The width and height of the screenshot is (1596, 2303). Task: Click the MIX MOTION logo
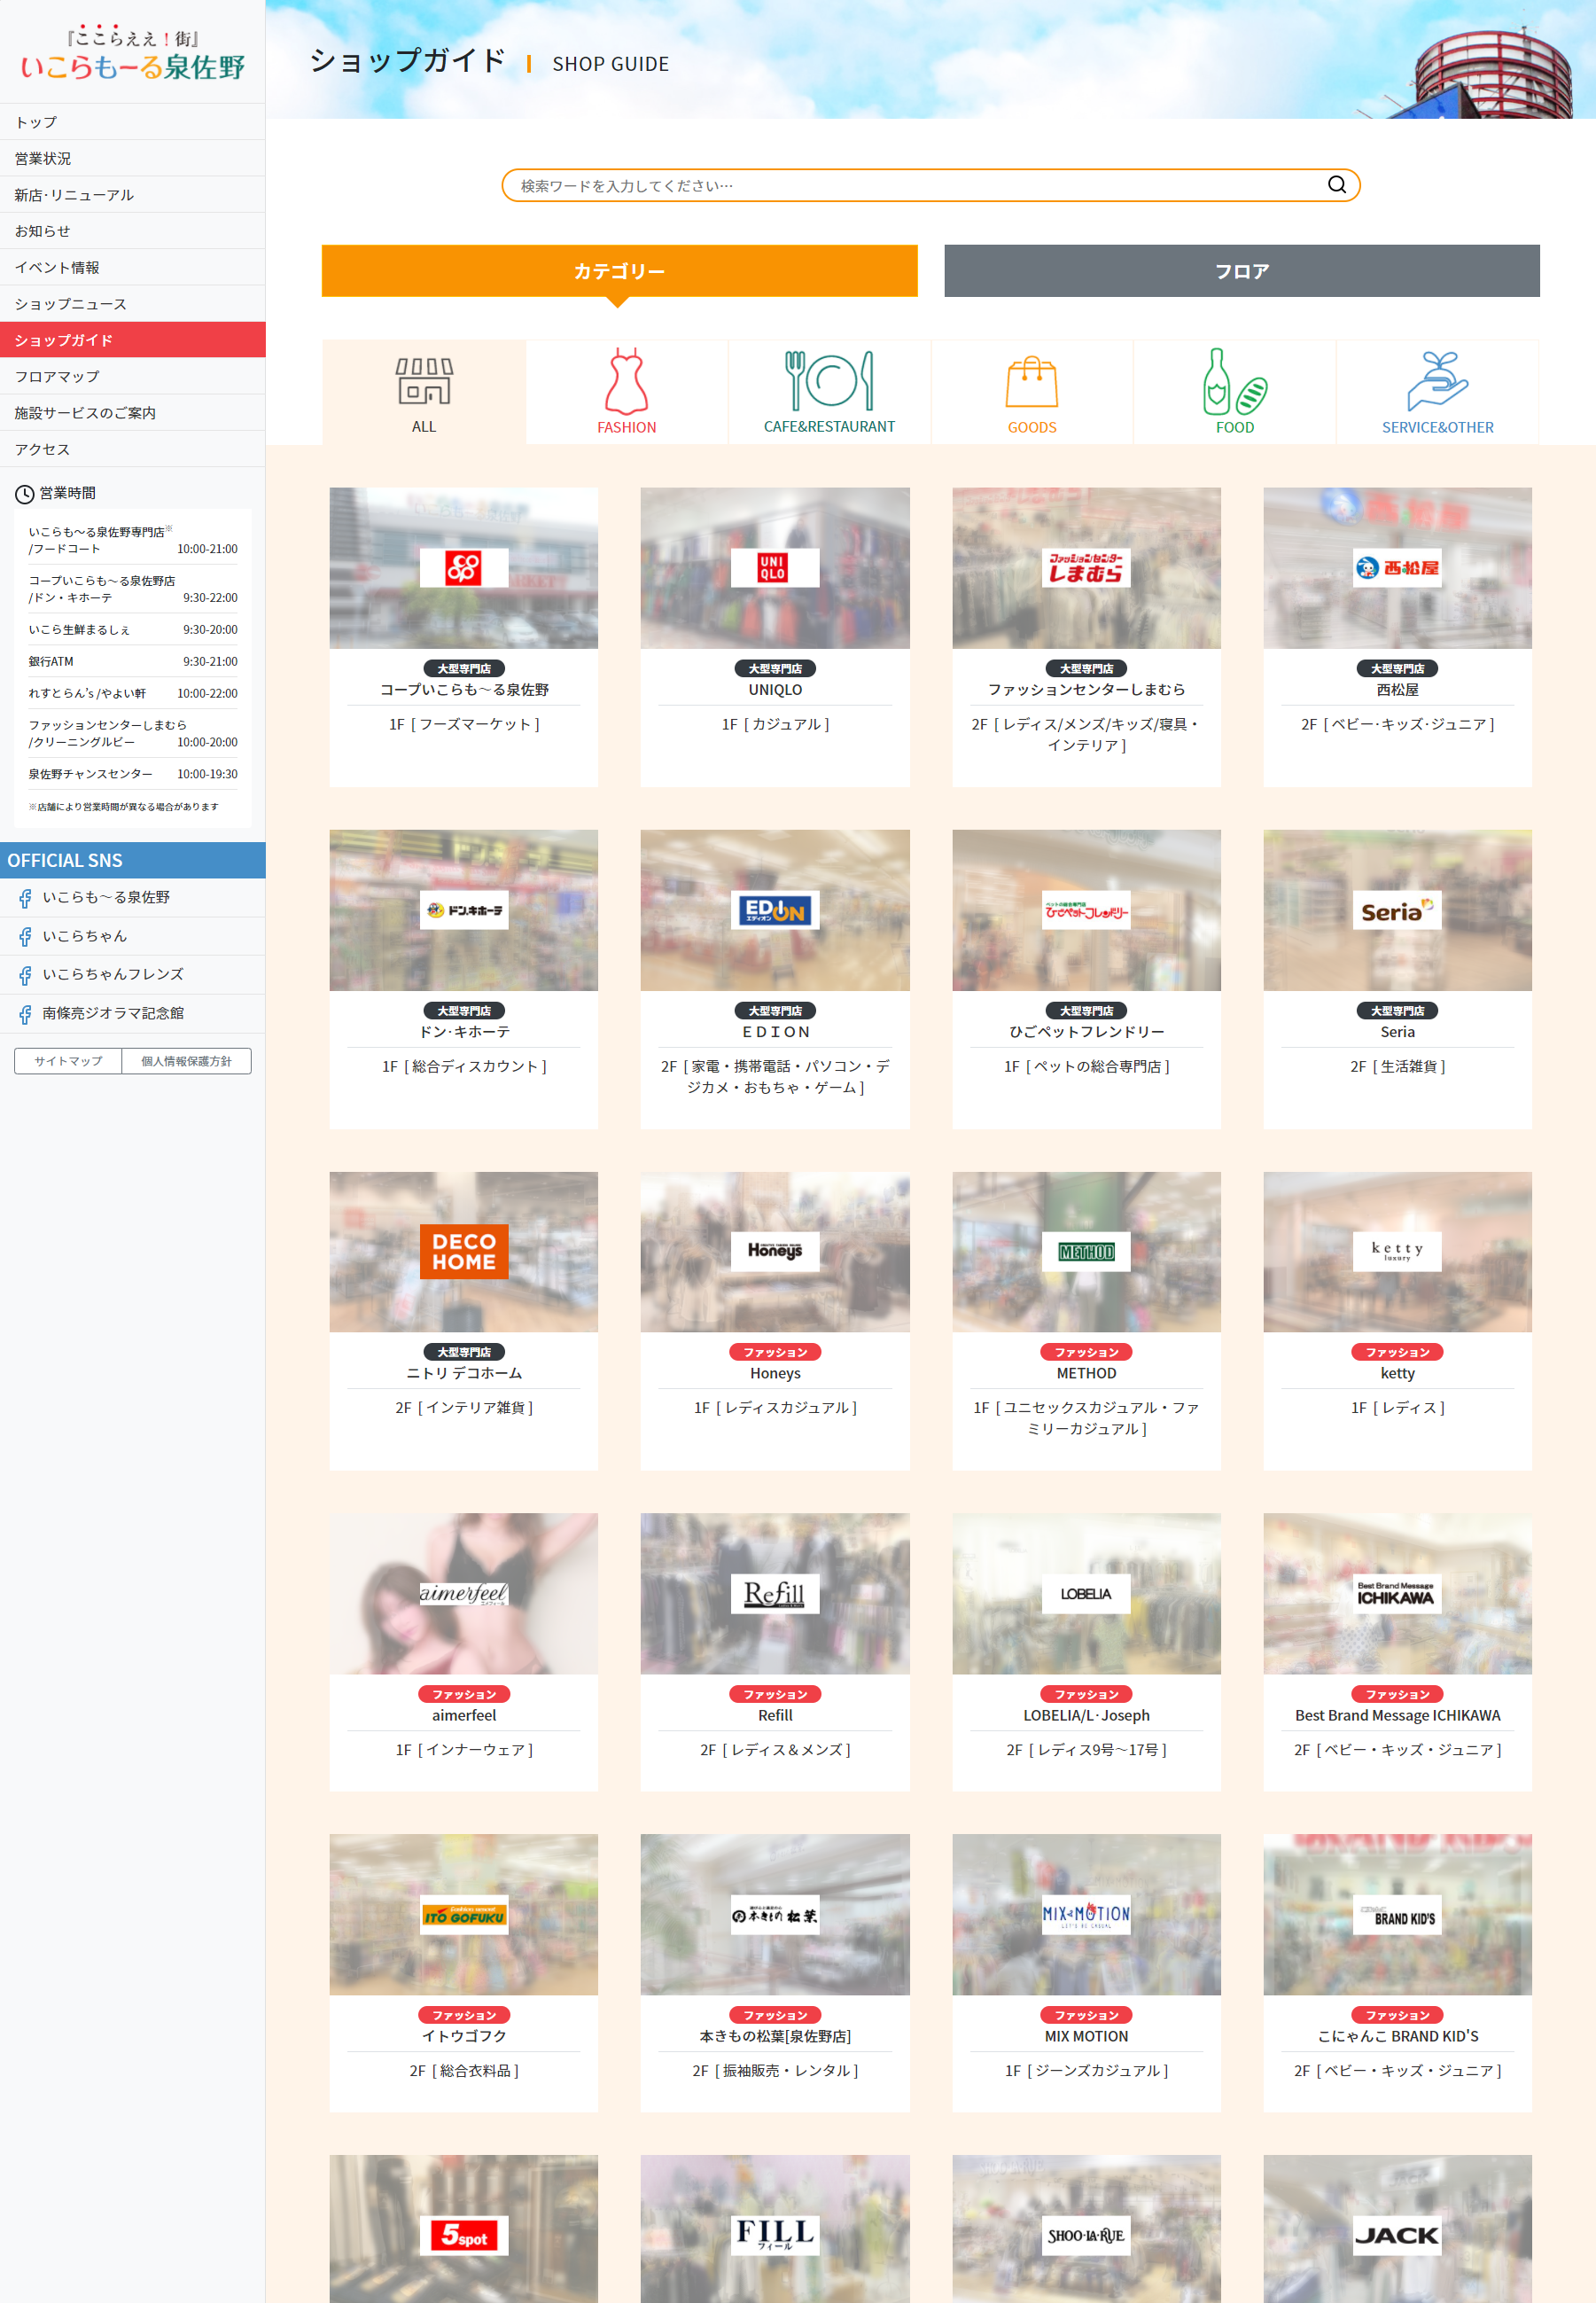(x=1086, y=1915)
